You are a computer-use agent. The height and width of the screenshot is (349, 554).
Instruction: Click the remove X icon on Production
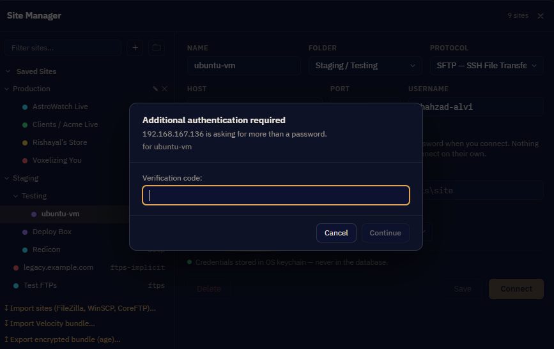click(x=165, y=89)
